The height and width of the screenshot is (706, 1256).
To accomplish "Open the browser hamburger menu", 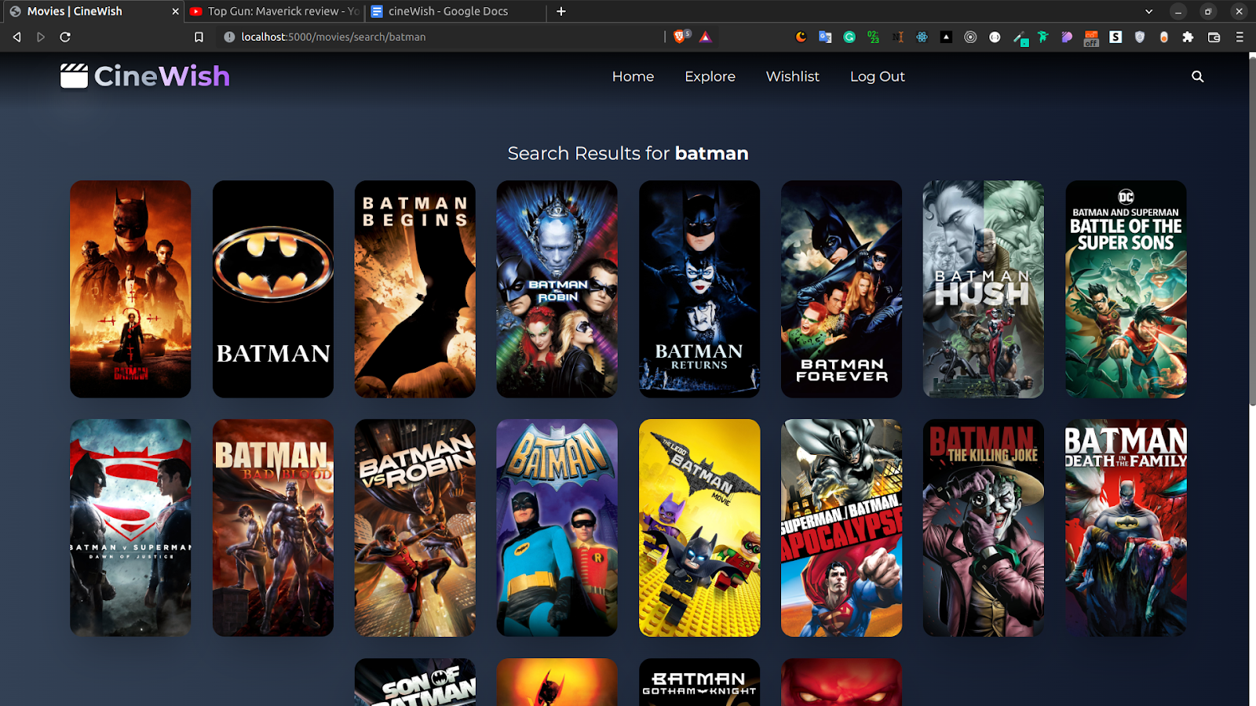I will tap(1240, 37).
